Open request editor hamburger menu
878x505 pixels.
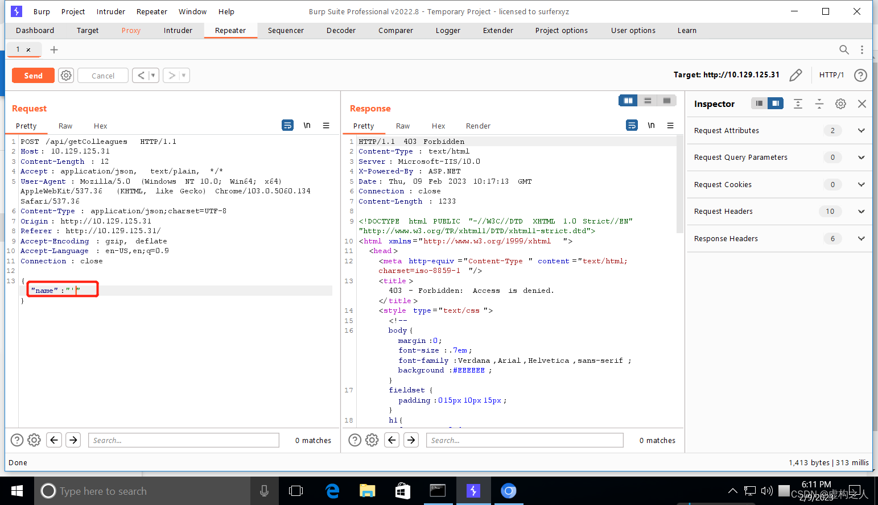coord(326,125)
